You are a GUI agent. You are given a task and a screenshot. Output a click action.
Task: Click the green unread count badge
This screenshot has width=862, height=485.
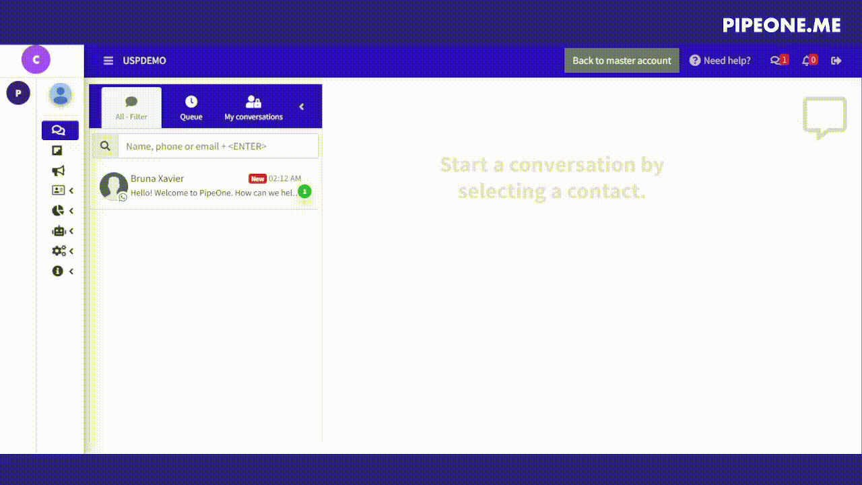click(x=304, y=191)
